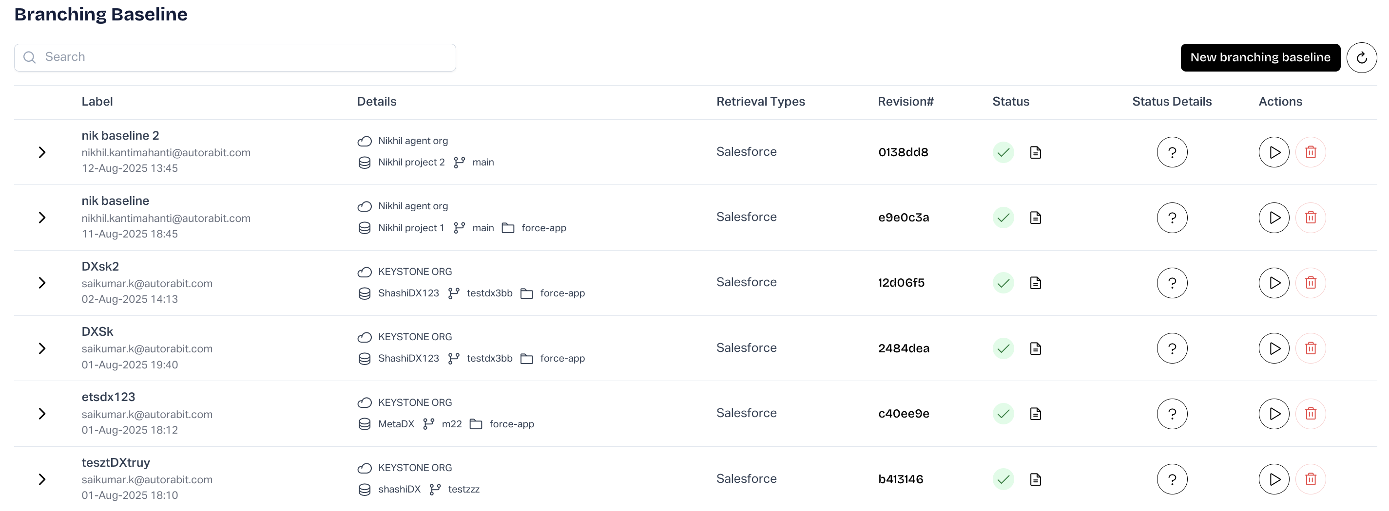
Task: Expand the DXSk row details
Action: [x=42, y=348]
